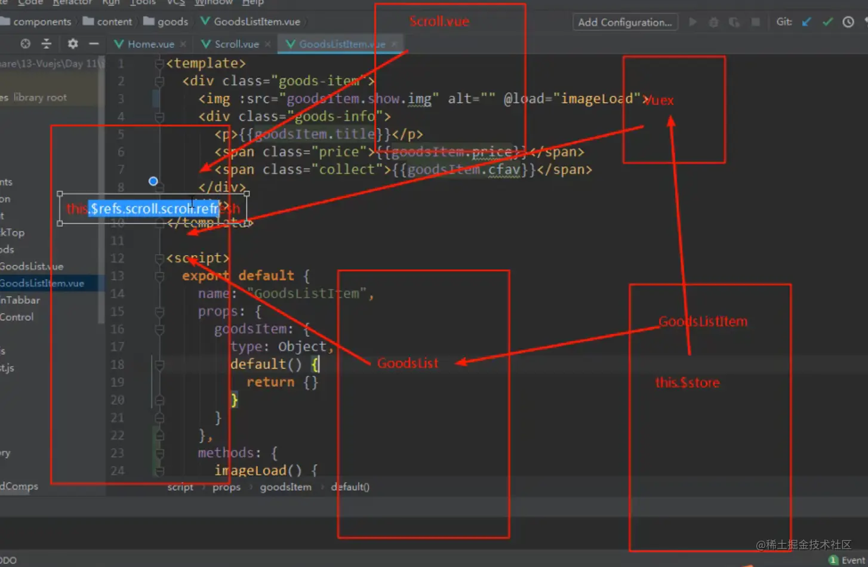Screen dimensions: 868x567
Task: Select the GoodsListItem.vue editor tab
Action: pyautogui.click(x=341, y=44)
